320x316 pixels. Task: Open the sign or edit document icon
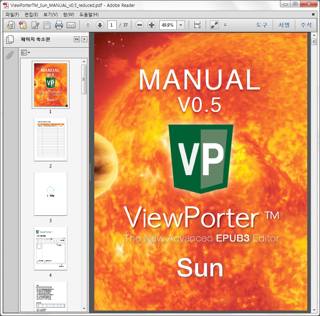point(35,25)
